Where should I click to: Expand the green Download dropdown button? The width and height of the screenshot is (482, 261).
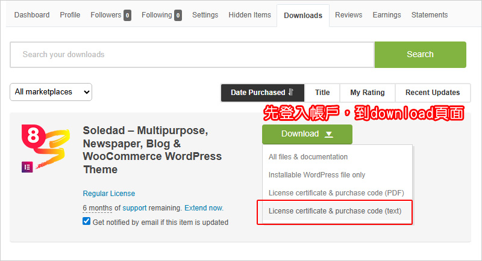[x=307, y=134]
